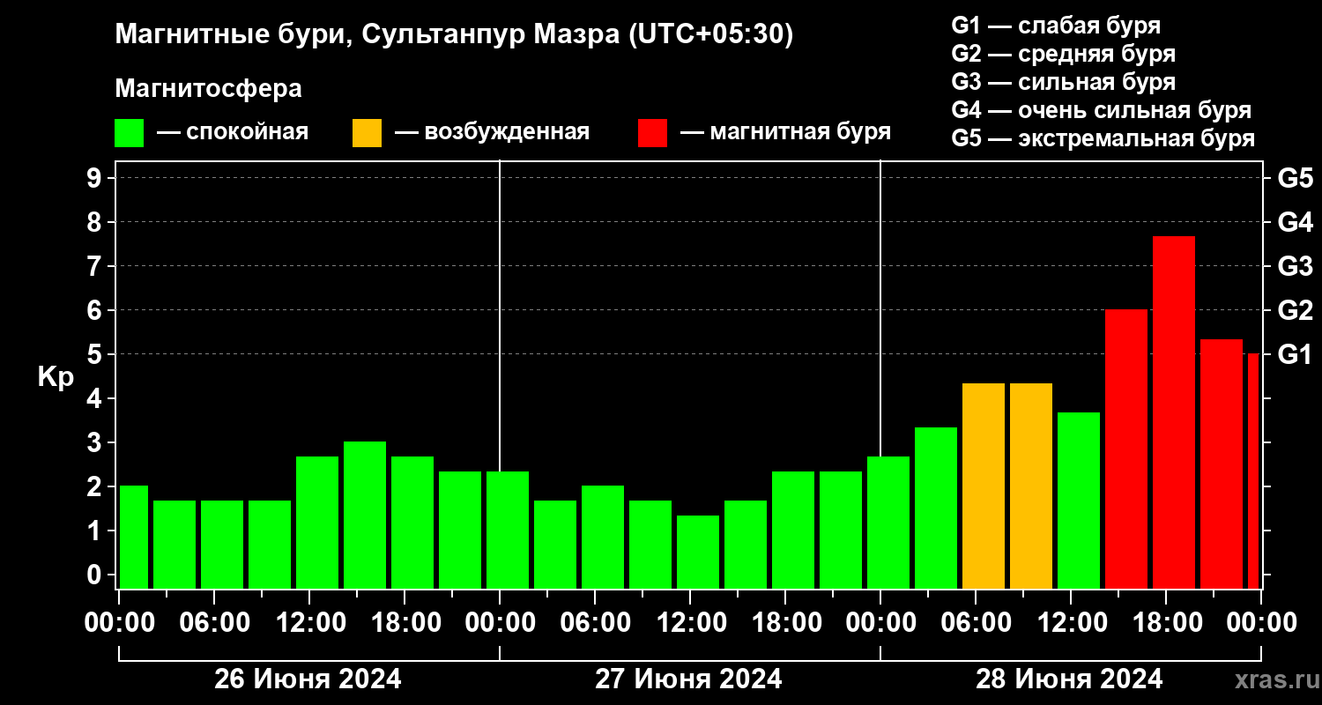Click the orange 'возбужденная' legend swatch

point(367,133)
